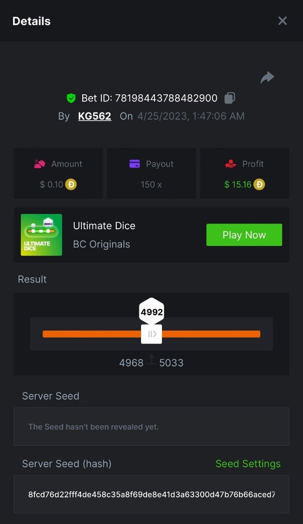Screen dimensions: 303x524
Task: Close the Details dialog
Action: point(283,21)
